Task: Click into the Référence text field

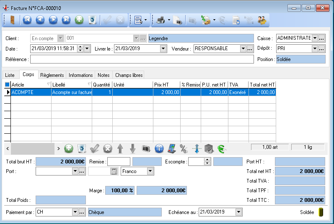Action: pos(142,59)
